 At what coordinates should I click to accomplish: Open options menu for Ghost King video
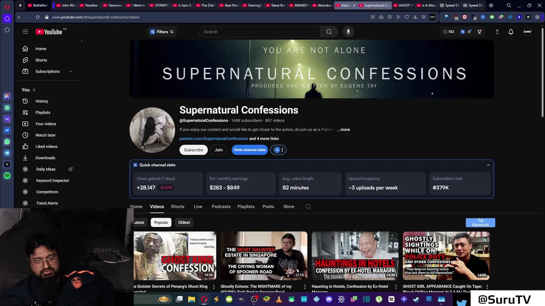point(214,287)
